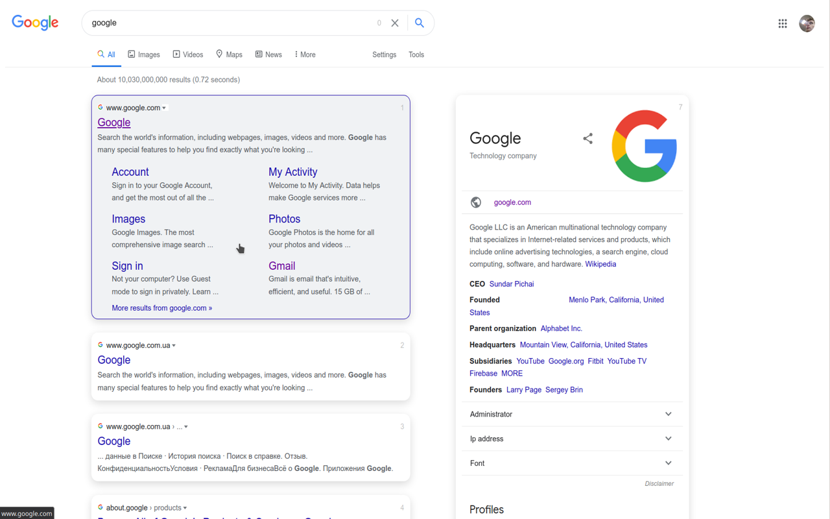Open the My Activity sitelink
830x519 pixels.
[293, 172]
